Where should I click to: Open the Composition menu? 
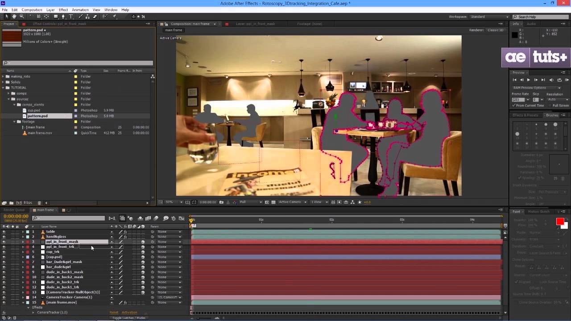pyautogui.click(x=32, y=10)
